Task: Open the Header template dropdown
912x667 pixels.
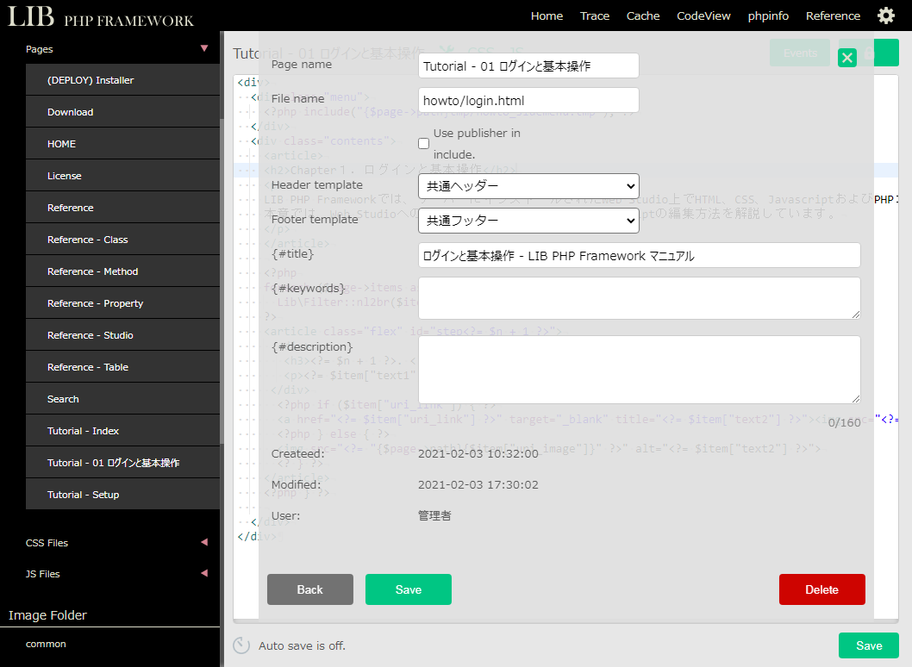Action: tap(528, 186)
